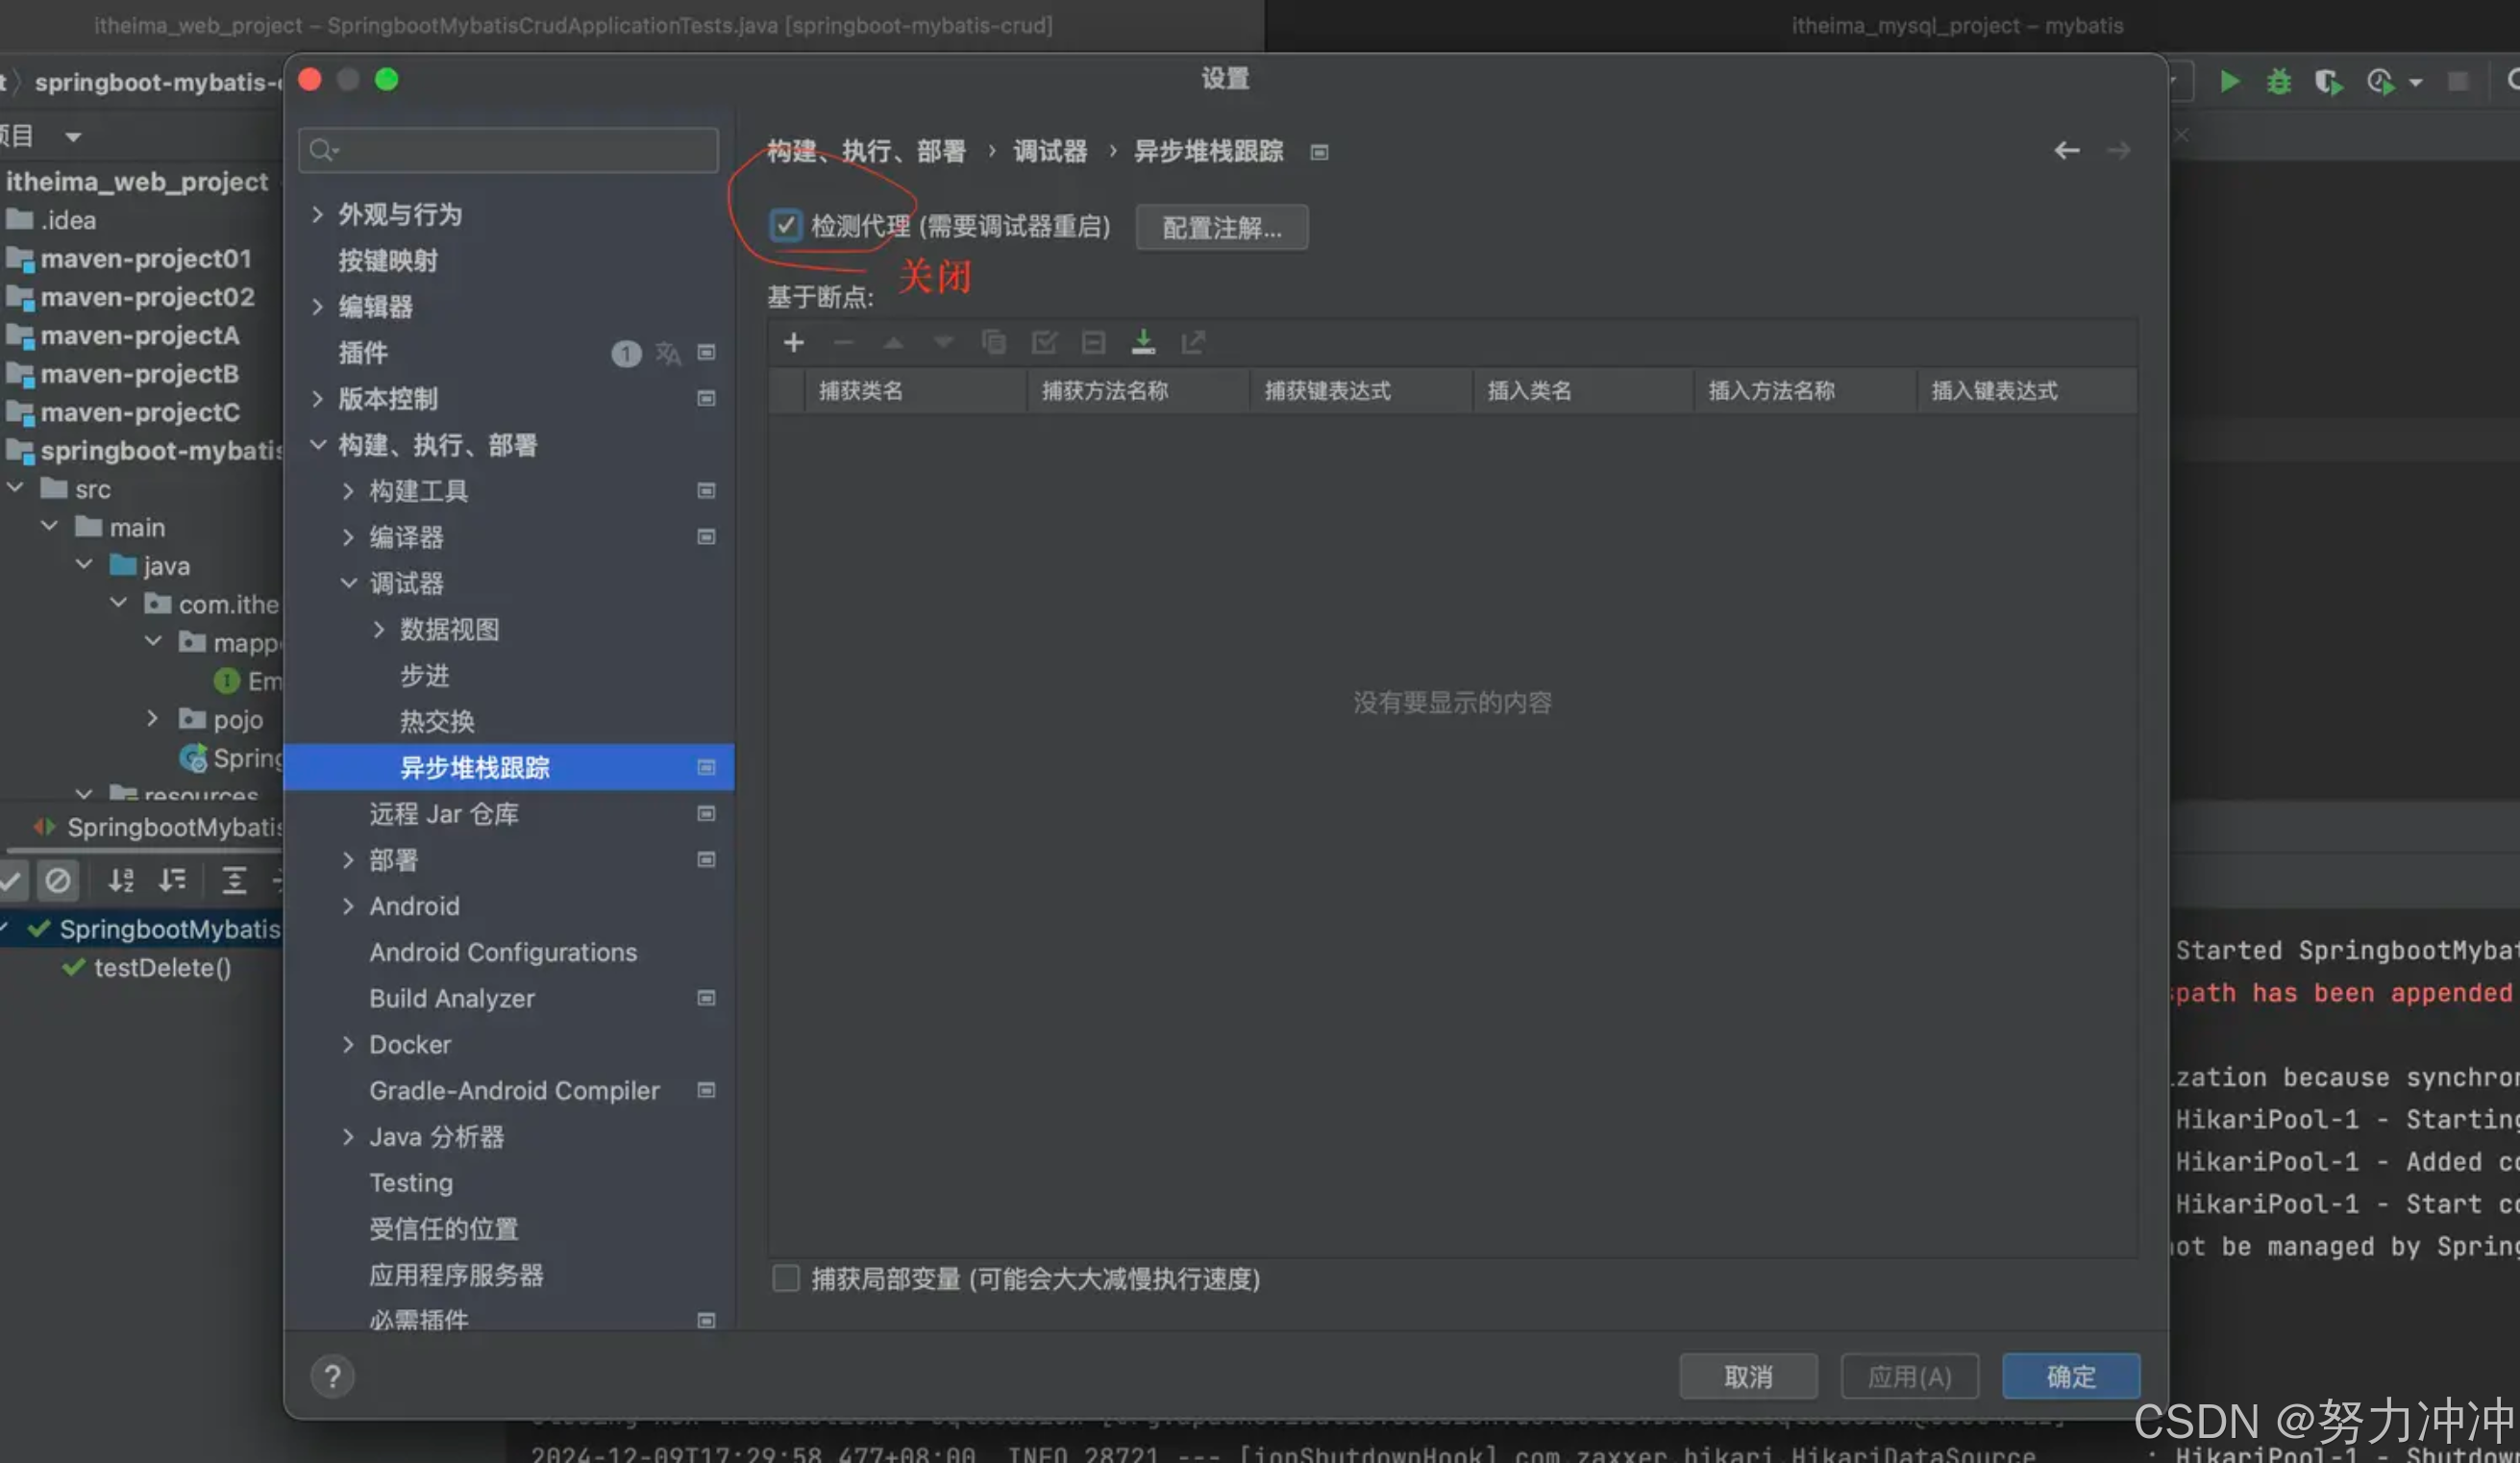Toggle show ignored tests icon

point(58,880)
